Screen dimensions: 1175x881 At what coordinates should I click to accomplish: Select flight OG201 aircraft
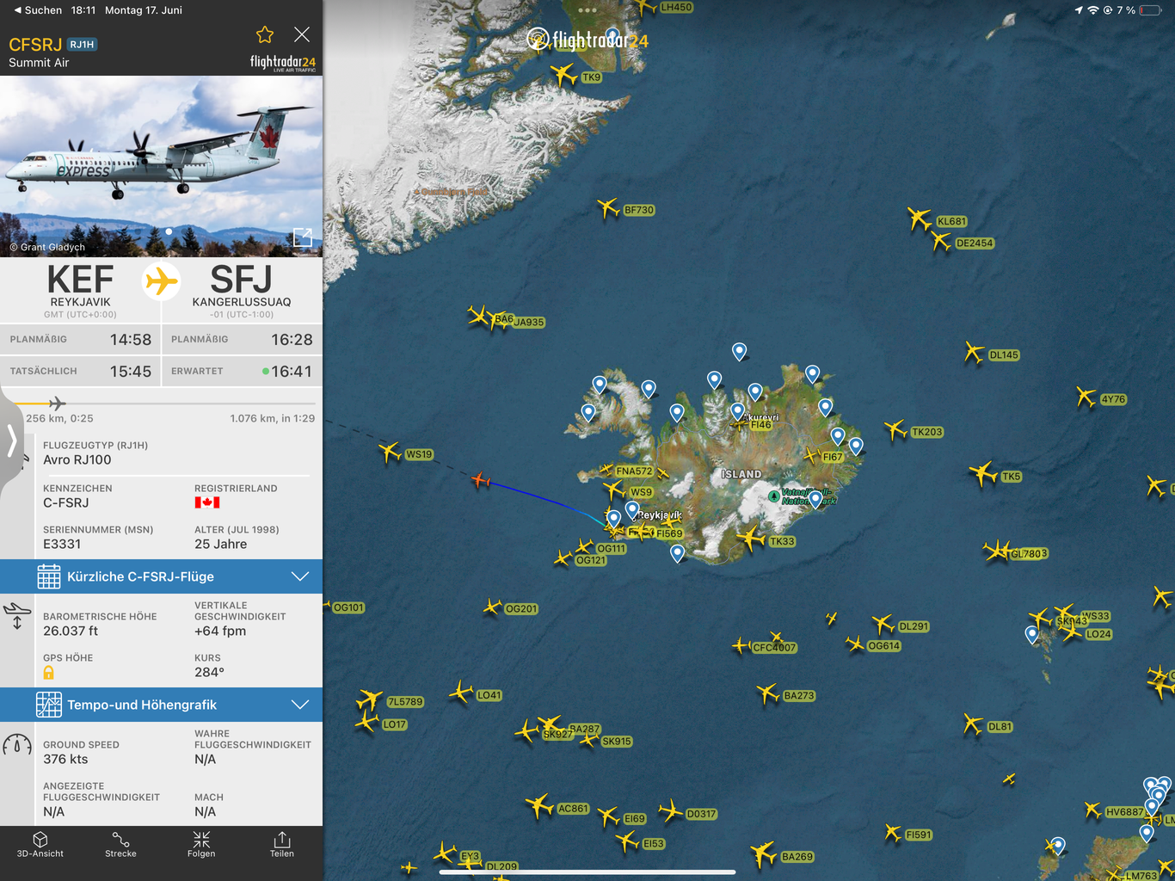click(x=492, y=607)
